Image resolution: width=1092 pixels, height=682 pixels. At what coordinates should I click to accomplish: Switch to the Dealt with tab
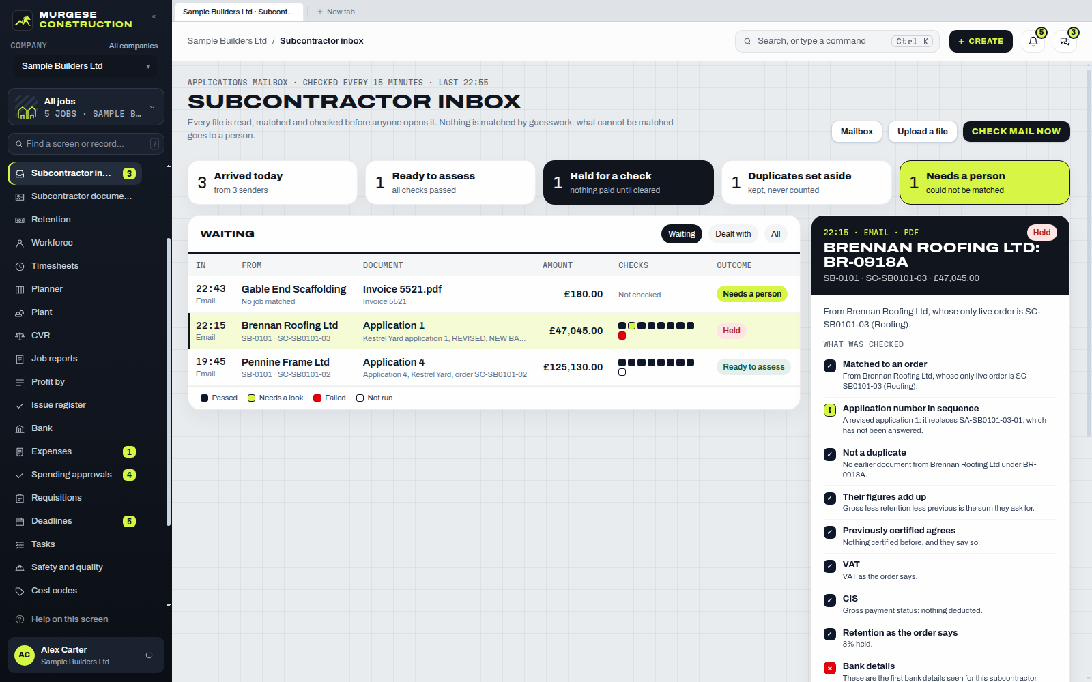733,234
